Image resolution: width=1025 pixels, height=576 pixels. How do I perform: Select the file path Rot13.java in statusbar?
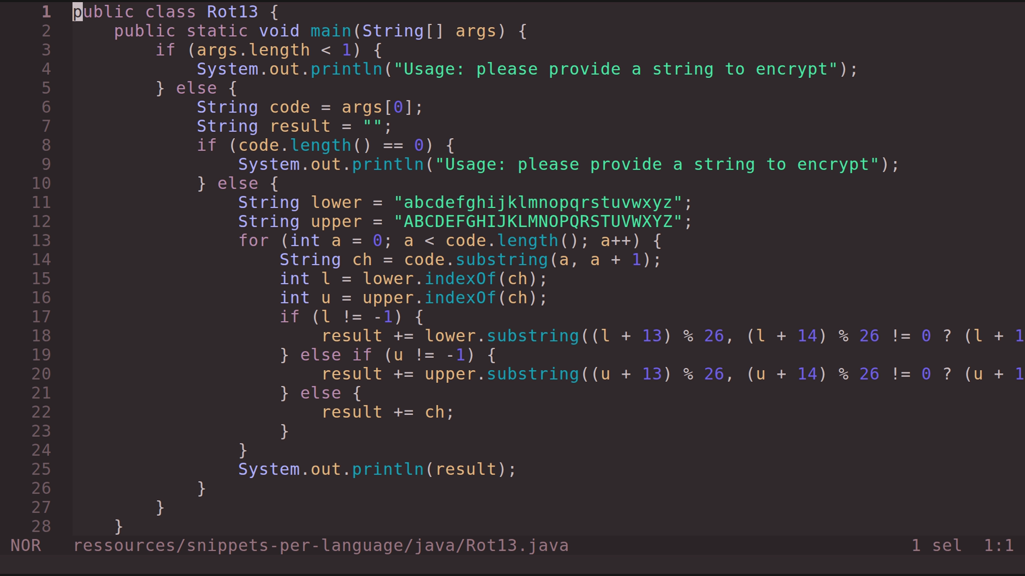pos(320,545)
